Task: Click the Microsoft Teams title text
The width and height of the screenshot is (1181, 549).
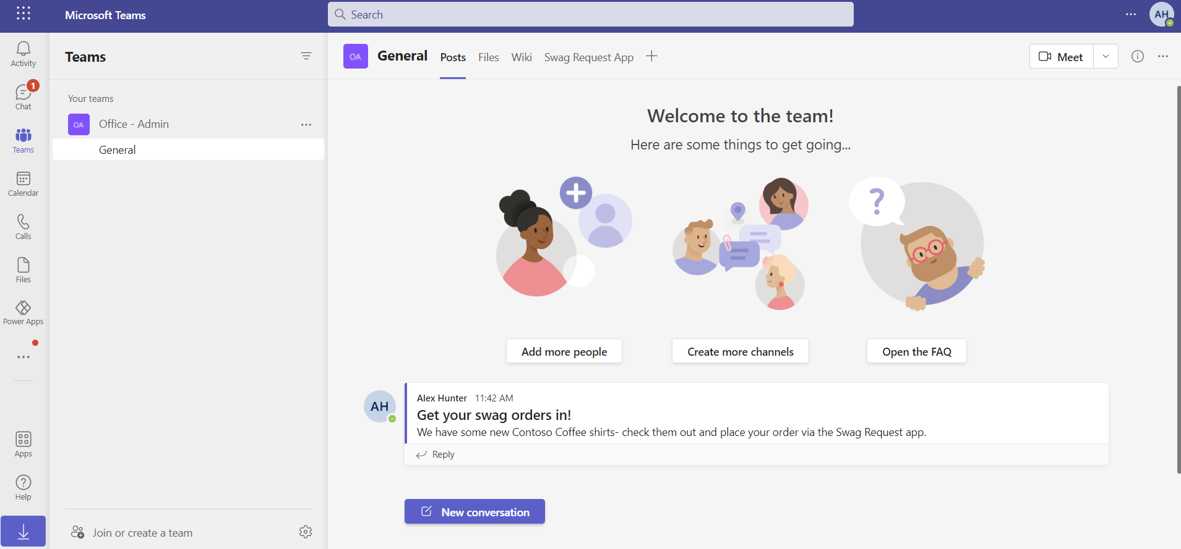Action: [105, 15]
